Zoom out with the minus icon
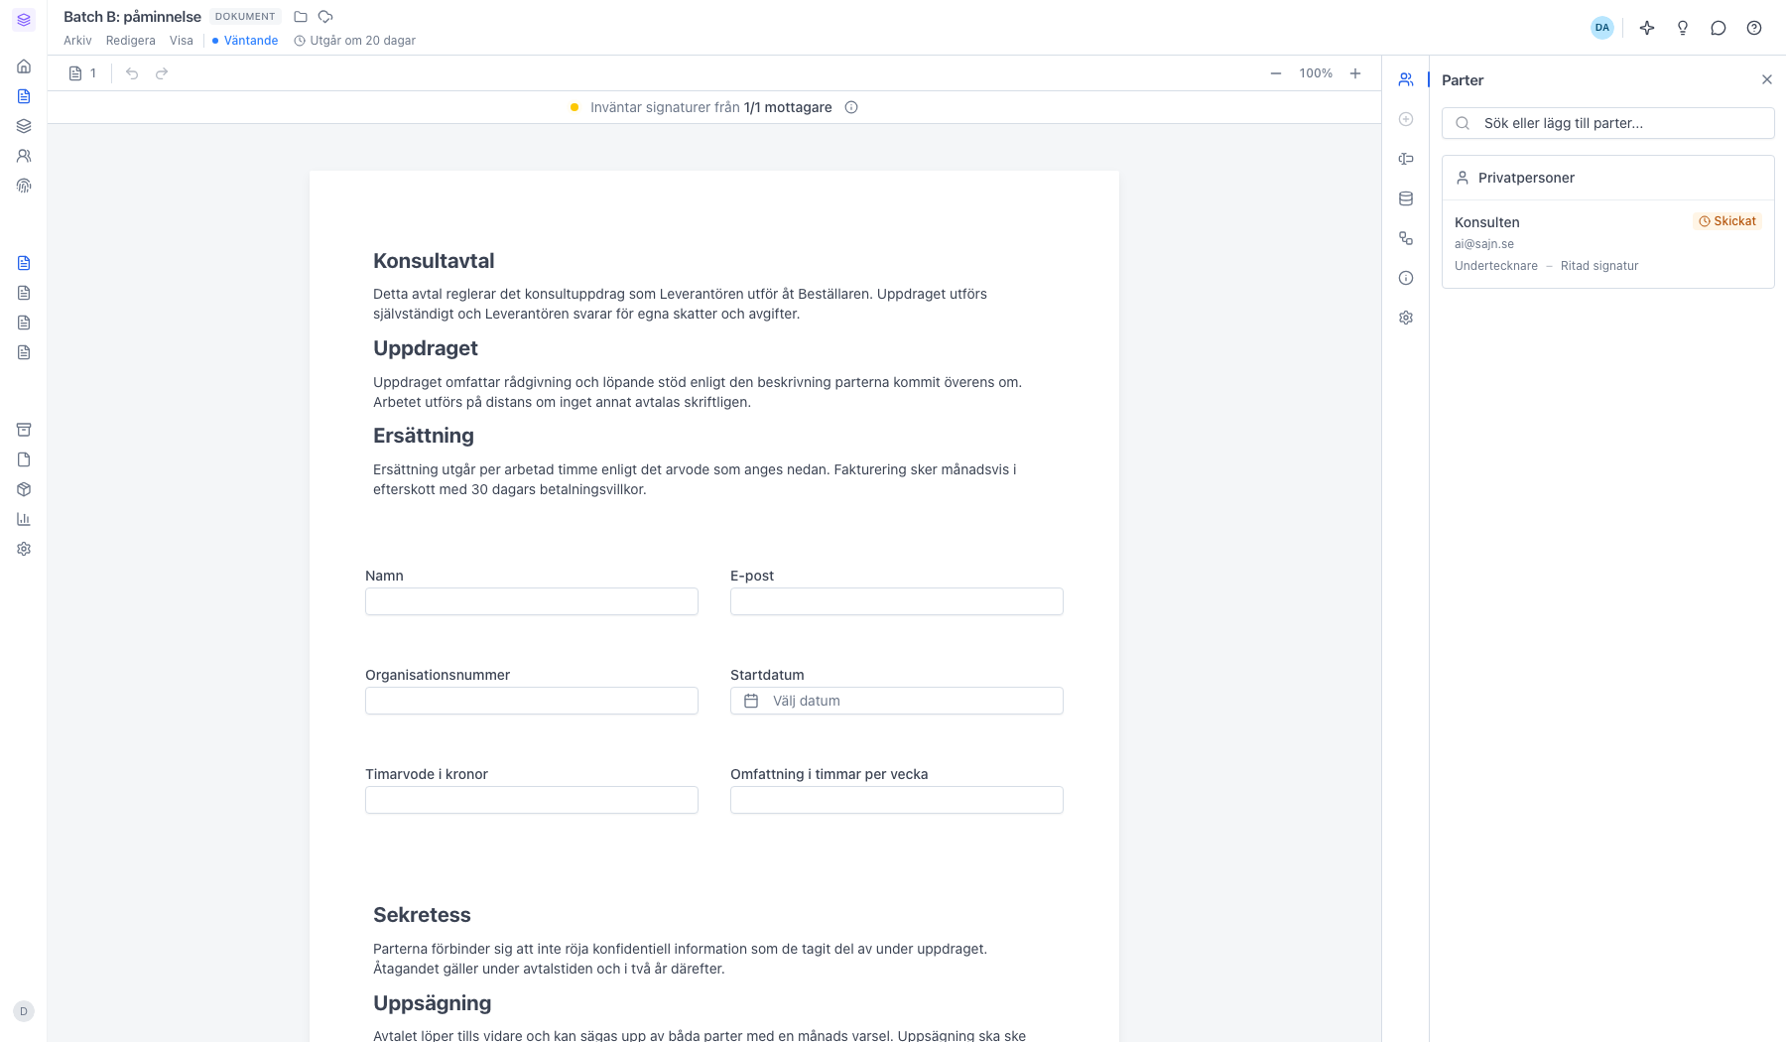The image size is (1786, 1042). [x=1276, y=73]
